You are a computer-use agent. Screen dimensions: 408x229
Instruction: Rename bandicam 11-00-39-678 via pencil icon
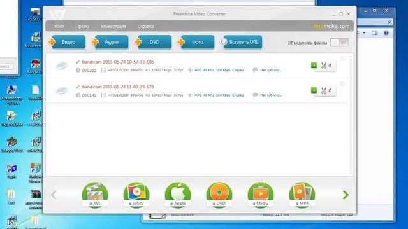pos(78,87)
